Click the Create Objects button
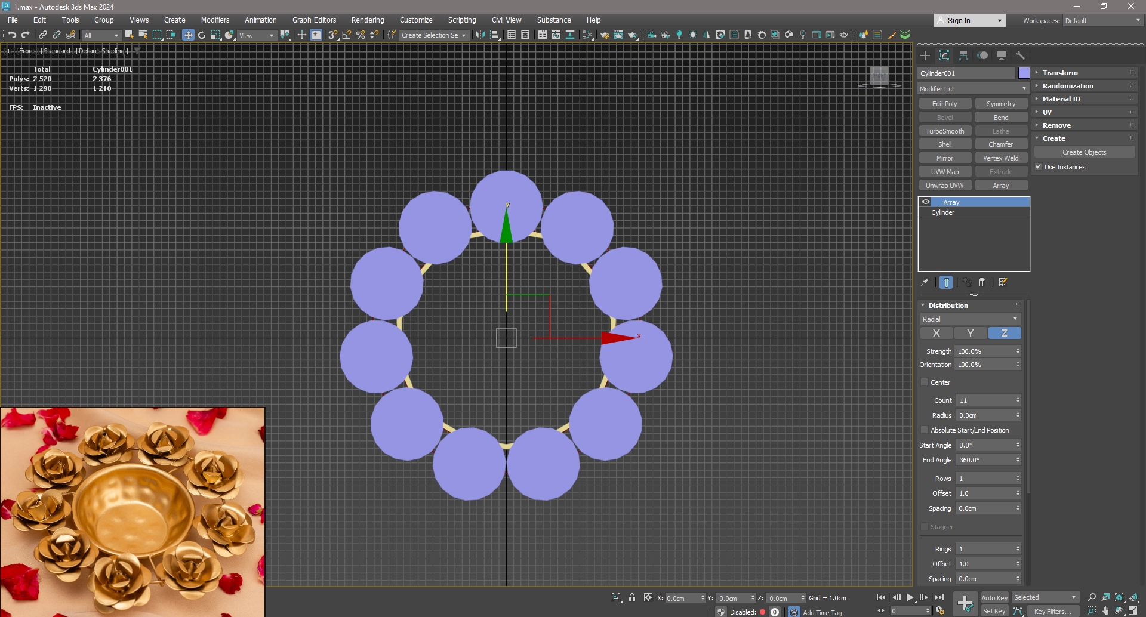Viewport: 1146px width, 617px height. pos(1084,152)
